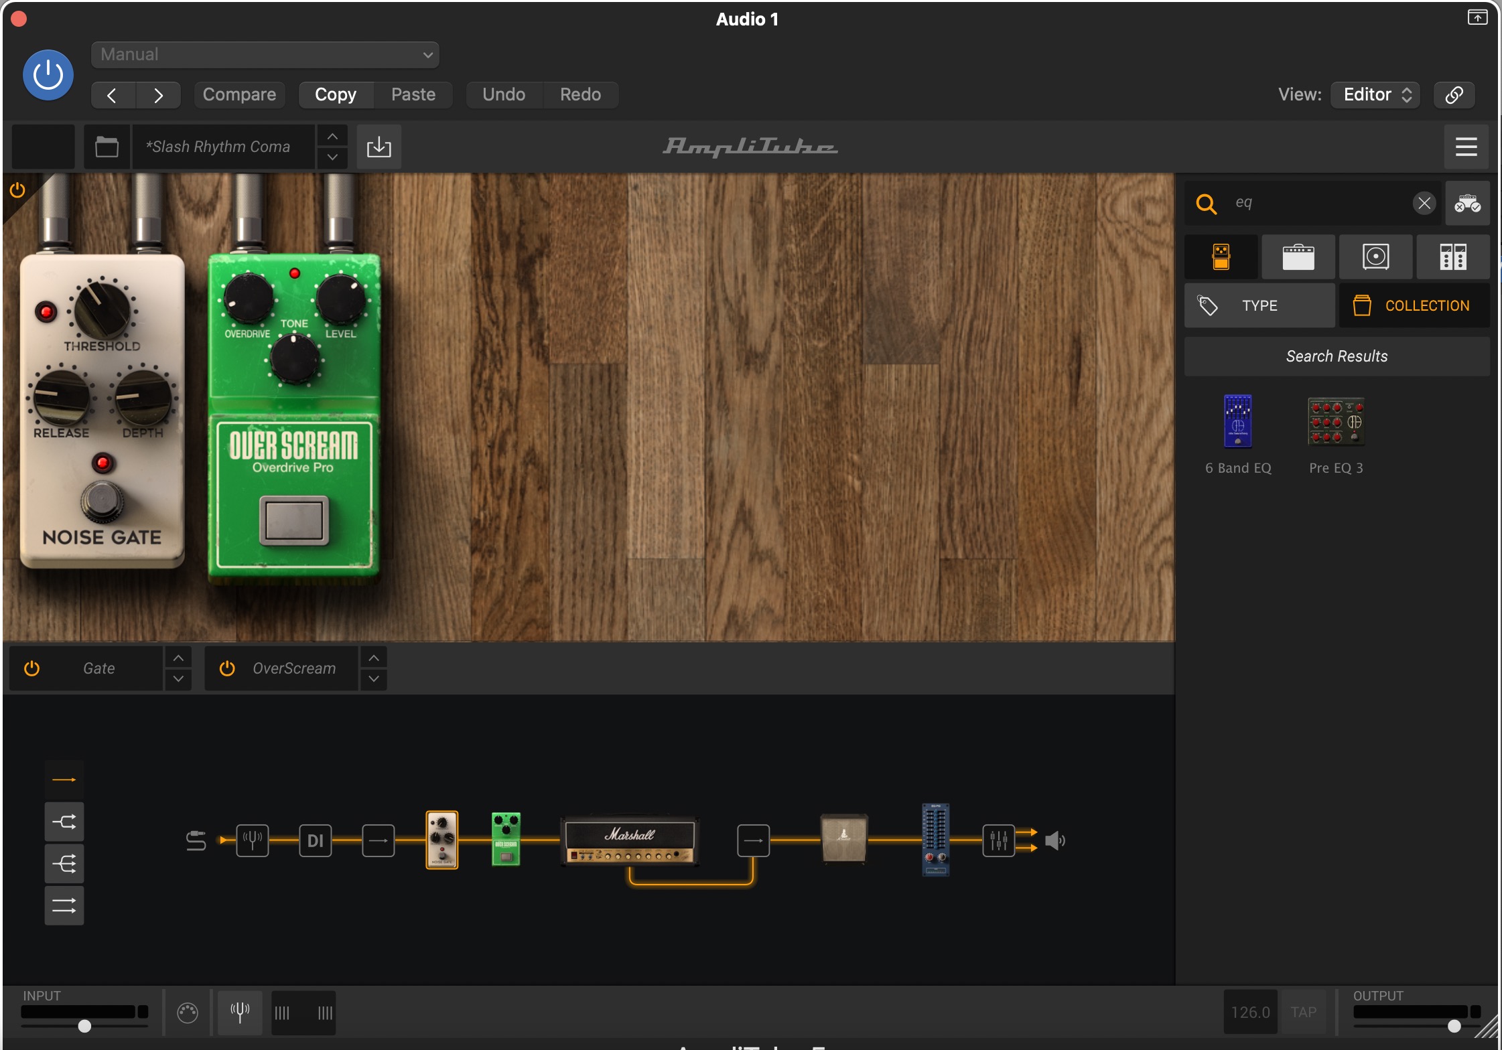Click the OverScream Level knob
This screenshot has height=1050, width=1502.
pyautogui.click(x=340, y=299)
